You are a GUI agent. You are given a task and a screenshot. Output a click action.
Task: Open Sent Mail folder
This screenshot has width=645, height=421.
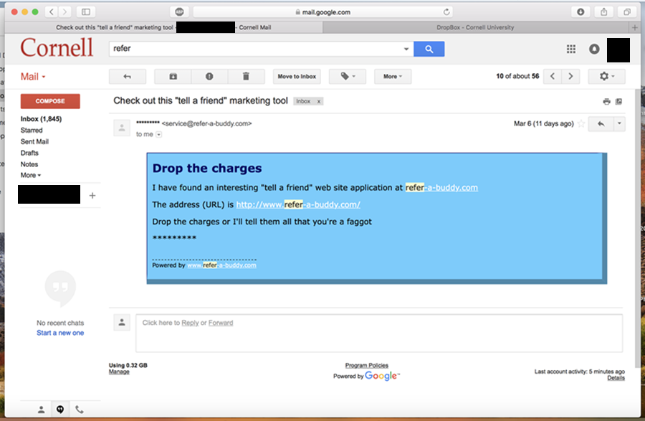(x=34, y=141)
